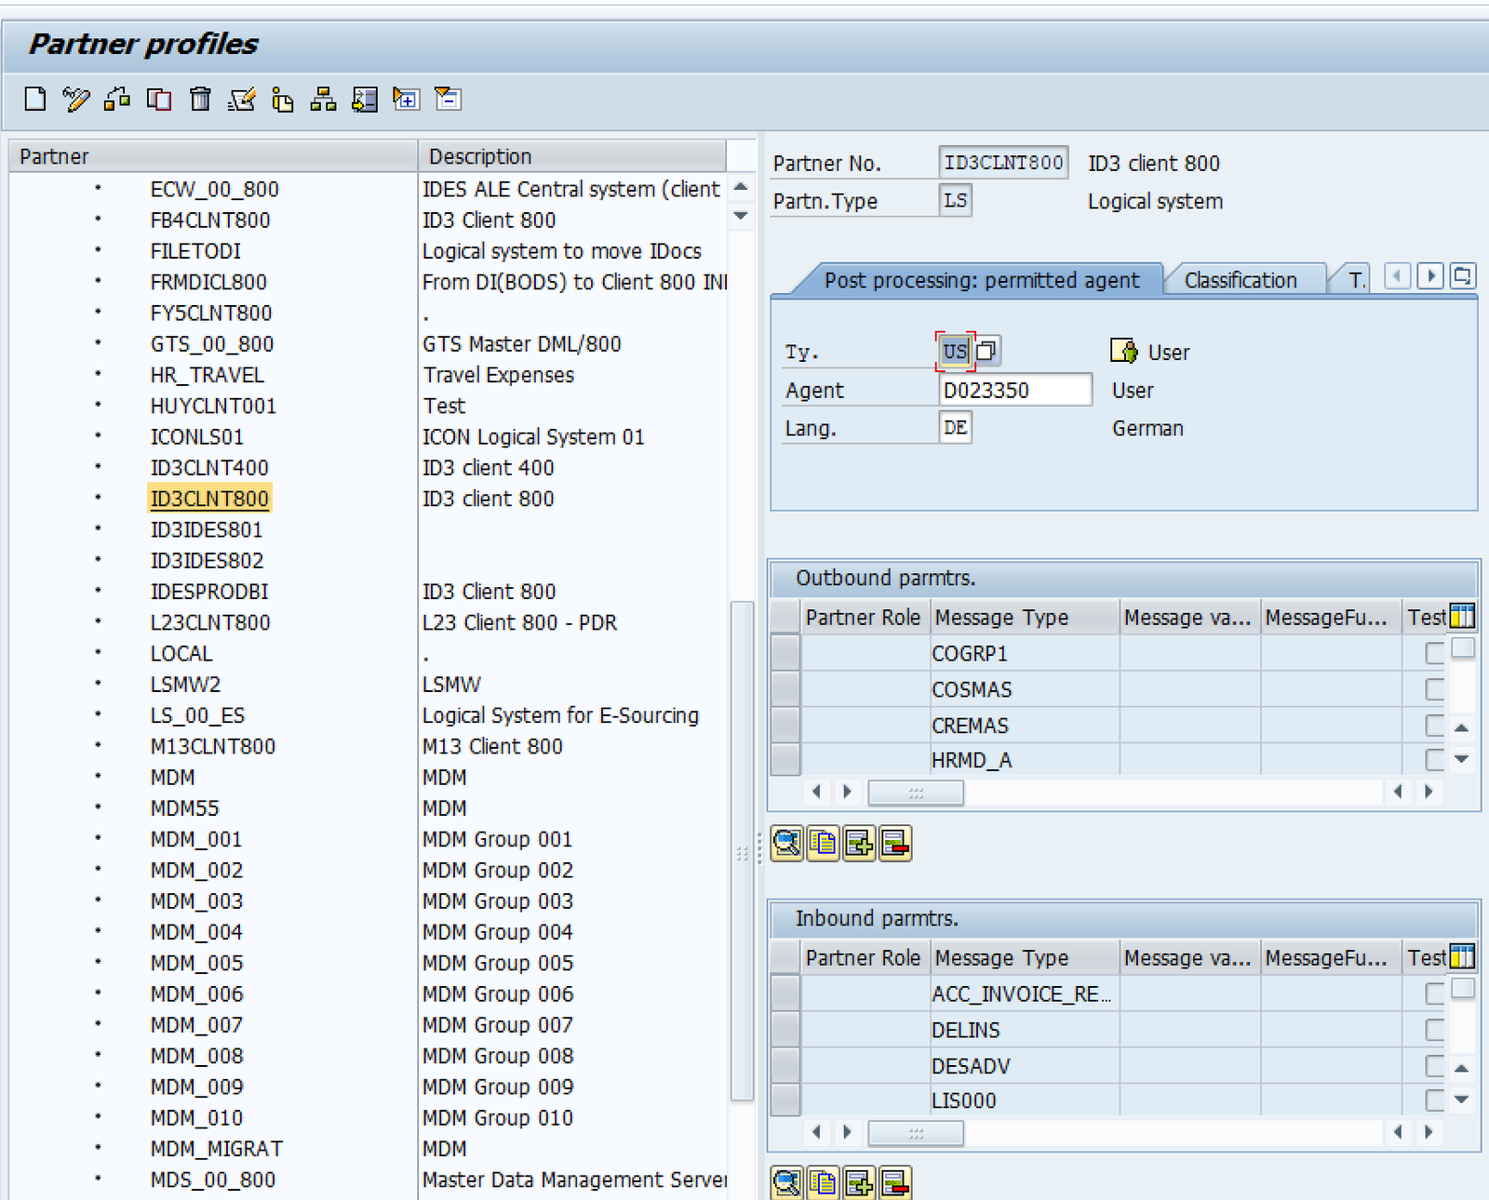Screen dimensions: 1489x1200
Task: Delete an outbound parameter with the red minus icon
Action: [894, 844]
